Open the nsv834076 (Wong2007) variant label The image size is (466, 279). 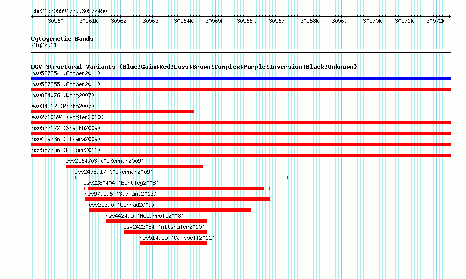tap(63, 95)
